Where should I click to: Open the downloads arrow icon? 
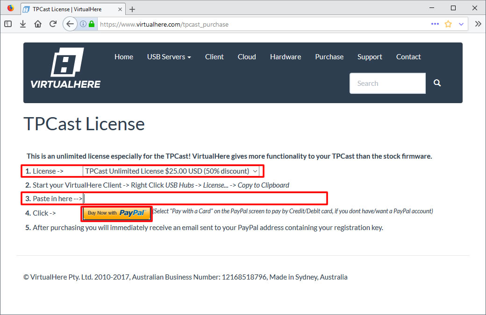tap(23, 24)
